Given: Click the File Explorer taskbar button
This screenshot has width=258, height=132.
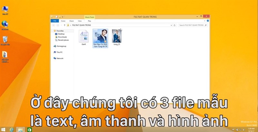Looking at the screenshot, I should point(21,129).
